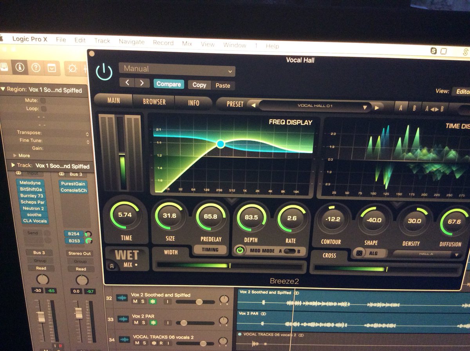
Task: Click the link icon in macOS menu bar
Action: tap(465, 51)
